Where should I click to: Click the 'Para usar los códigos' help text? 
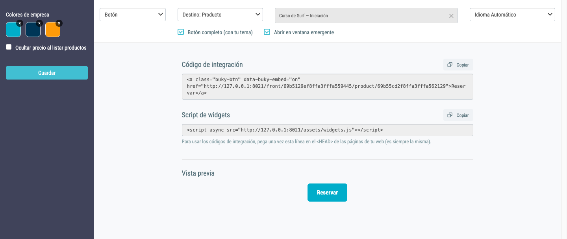tap(306, 142)
